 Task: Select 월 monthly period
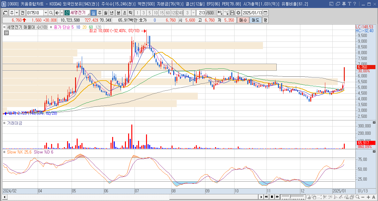105,13
